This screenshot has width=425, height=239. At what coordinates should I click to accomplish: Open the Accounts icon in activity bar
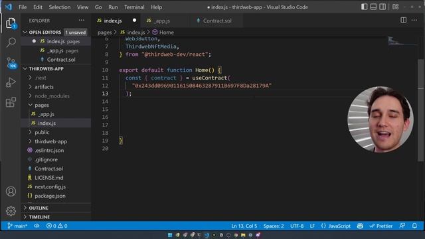pos(11,191)
